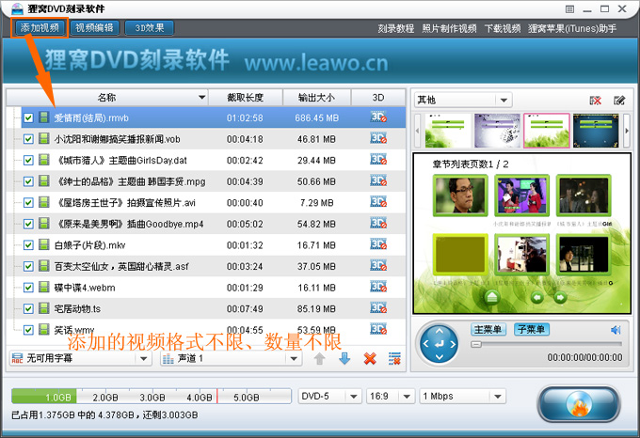Delete selected video with red X
640x438 pixels.
click(x=370, y=358)
